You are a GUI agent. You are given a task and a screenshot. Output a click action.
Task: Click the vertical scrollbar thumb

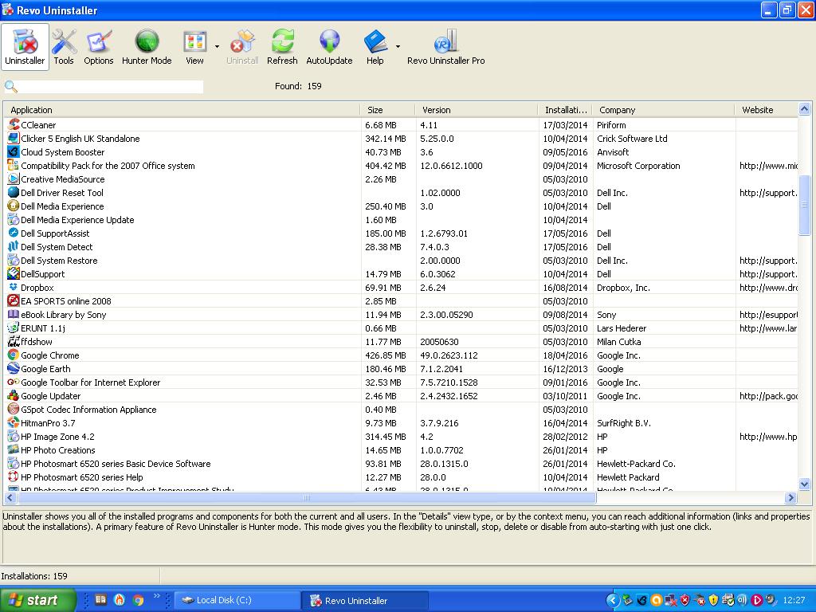click(x=804, y=205)
